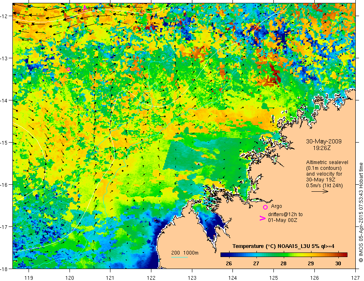Viewport: 364px width, 281px height.
Task: Click the 123 longitude axis label
Action: pos(192,278)
